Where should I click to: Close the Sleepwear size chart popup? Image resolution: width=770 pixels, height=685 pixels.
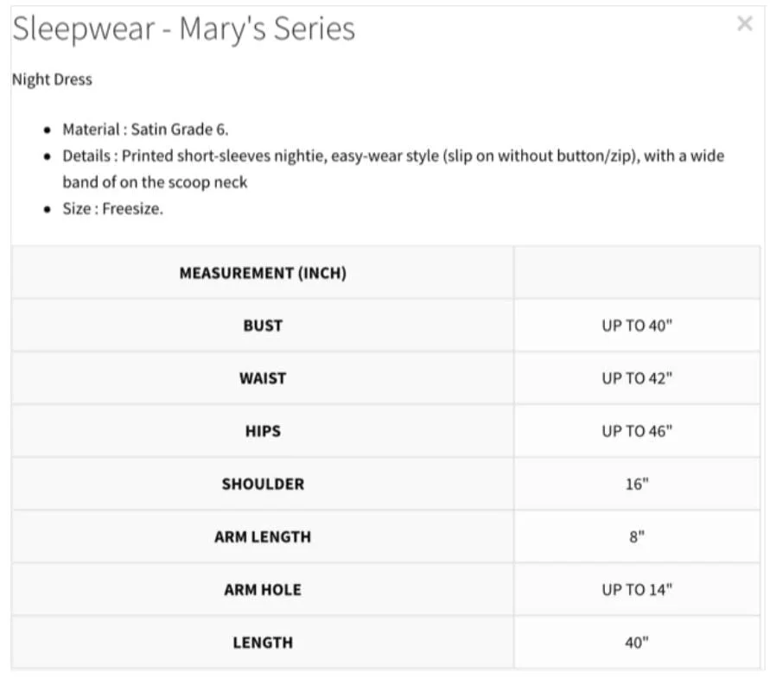click(x=744, y=23)
